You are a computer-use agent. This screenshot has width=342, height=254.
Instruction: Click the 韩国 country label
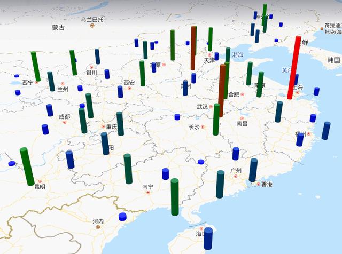click(333, 60)
